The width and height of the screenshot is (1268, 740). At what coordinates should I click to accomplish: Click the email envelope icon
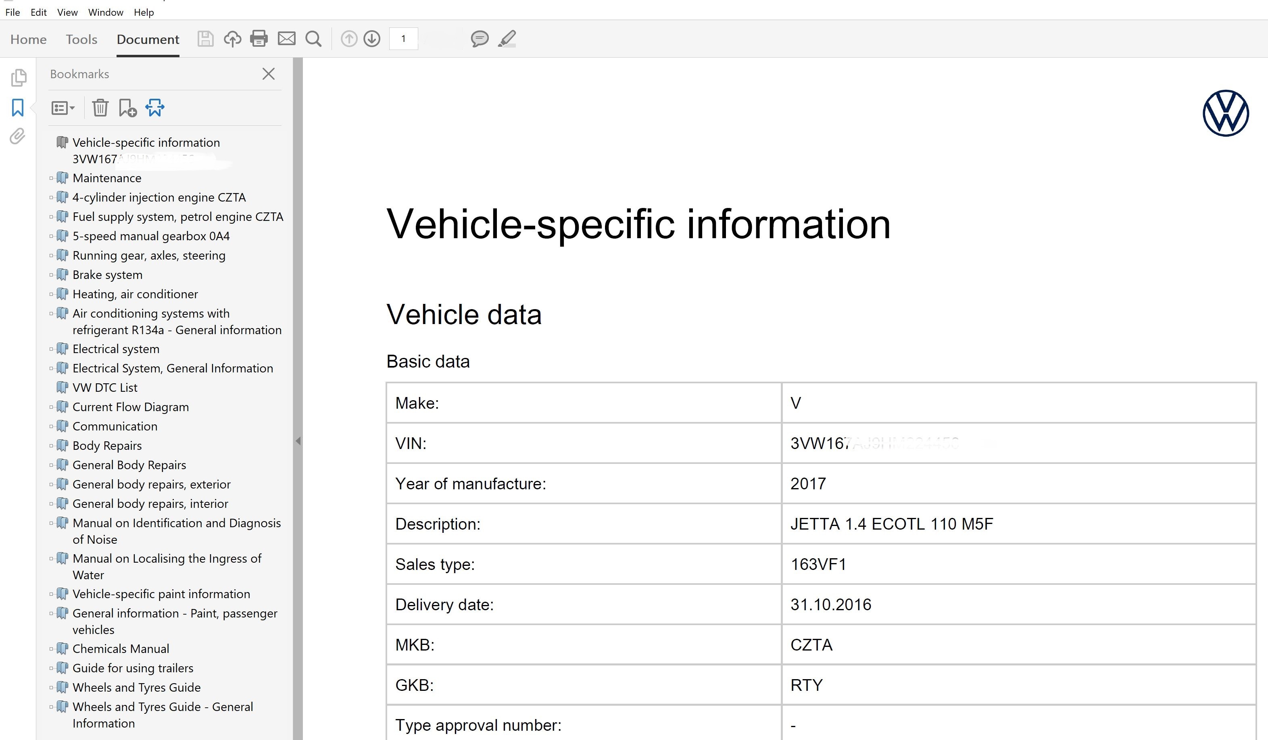pyautogui.click(x=286, y=39)
